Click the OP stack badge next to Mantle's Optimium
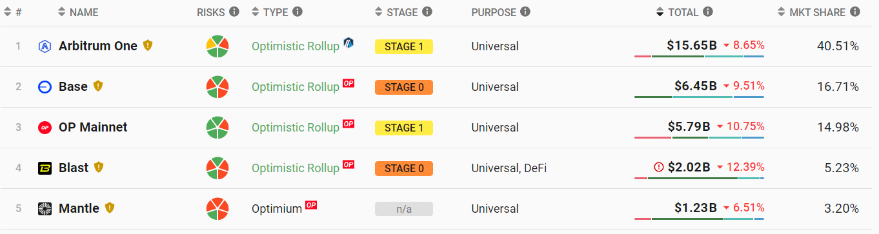879x234 pixels. (x=311, y=206)
